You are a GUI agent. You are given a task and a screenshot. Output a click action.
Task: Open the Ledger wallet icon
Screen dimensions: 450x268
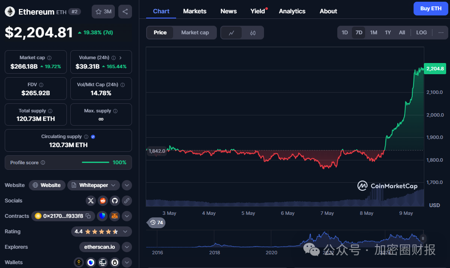pos(103,262)
